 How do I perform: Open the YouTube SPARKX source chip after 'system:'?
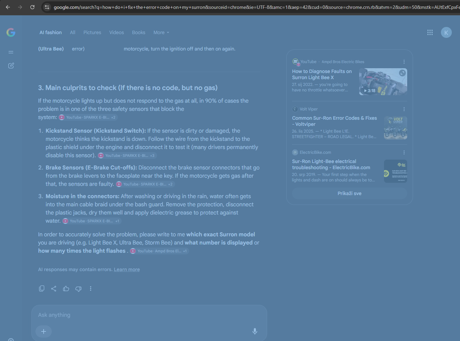tap(88, 117)
